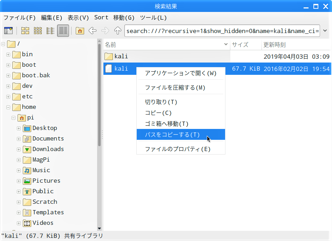332x241 pixels.
Task: Navigate forward with right arrow
Action: tap(105, 31)
